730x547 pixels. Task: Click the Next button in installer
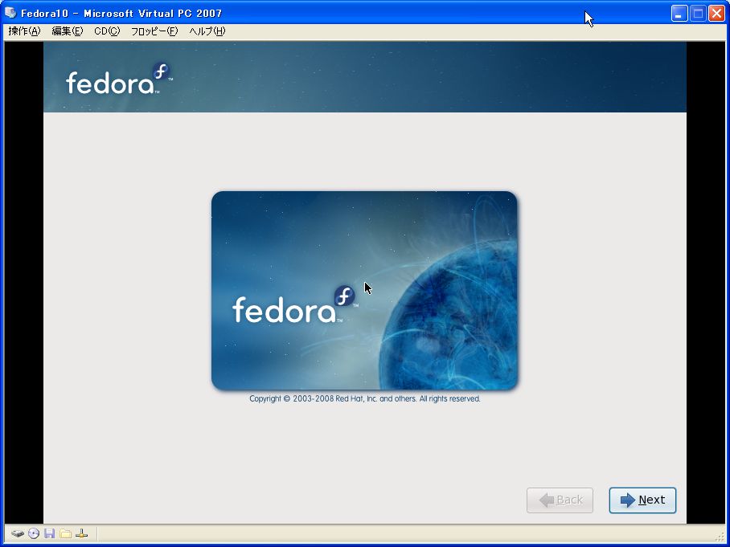[642, 500]
